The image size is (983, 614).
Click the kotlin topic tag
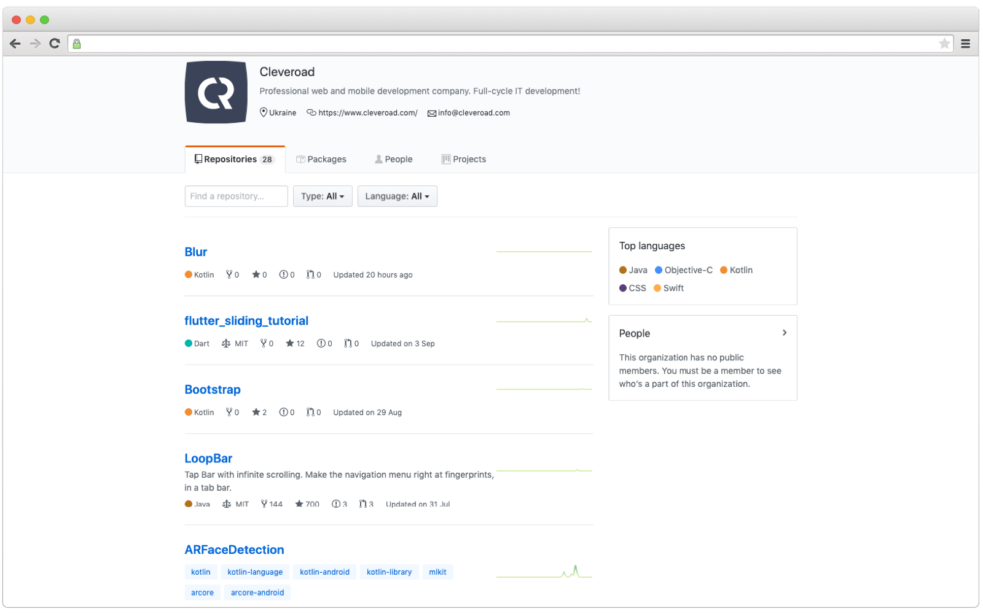point(200,572)
